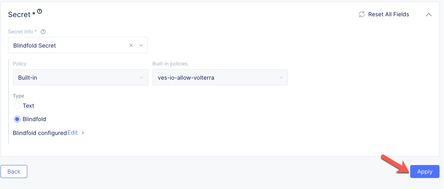
Task: Click the chevron next to Edit
Action: (83, 133)
